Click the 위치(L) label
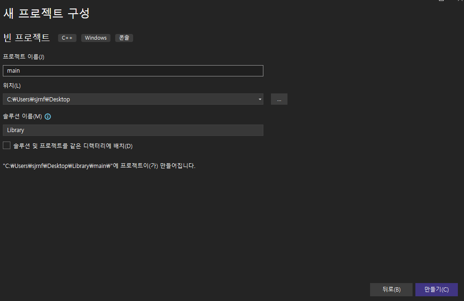 pyautogui.click(x=12, y=86)
